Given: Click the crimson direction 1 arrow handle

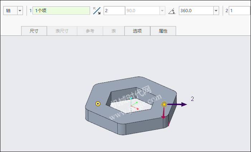Looking at the screenshot, I should click(x=164, y=113).
